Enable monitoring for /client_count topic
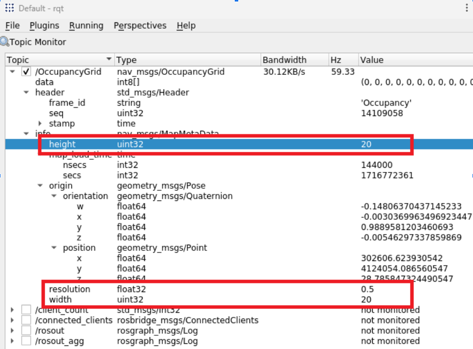 point(26,310)
